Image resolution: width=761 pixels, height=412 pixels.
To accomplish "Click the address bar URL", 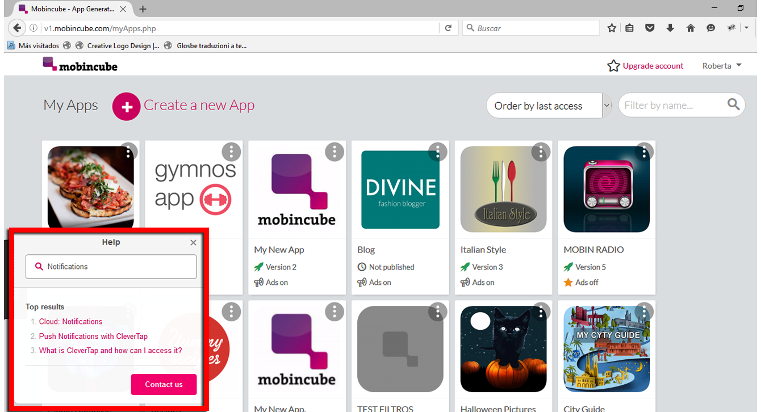I will pyautogui.click(x=100, y=28).
